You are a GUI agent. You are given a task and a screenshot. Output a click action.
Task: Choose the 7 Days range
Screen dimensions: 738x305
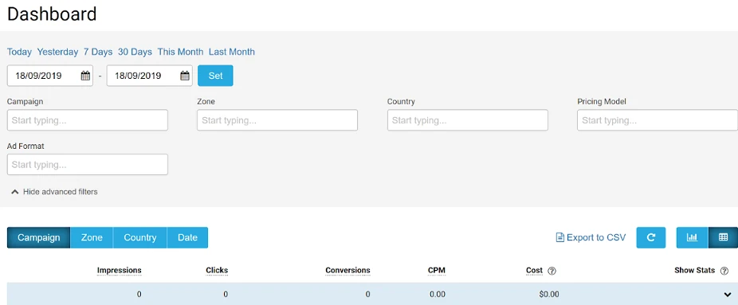click(x=98, y=52)
